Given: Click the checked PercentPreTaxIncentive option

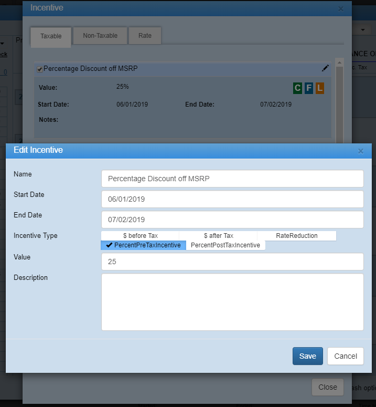Looking at the screenshot, I should [144, 245].
